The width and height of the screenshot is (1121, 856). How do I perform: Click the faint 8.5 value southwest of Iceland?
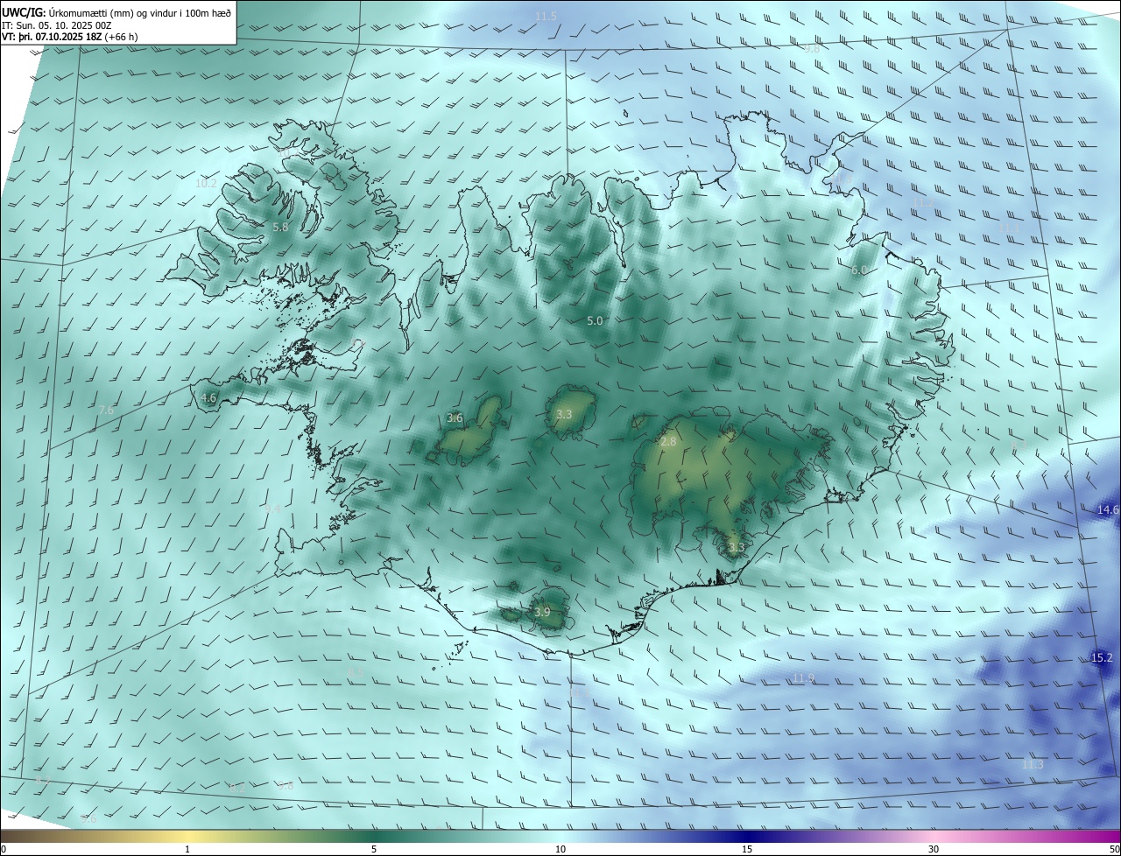click(x=356, y=672)
